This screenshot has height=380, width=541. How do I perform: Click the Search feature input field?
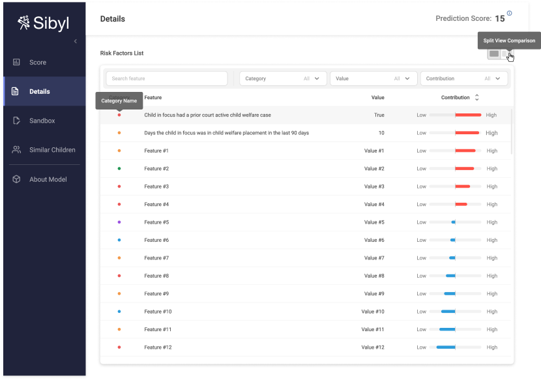167,78
